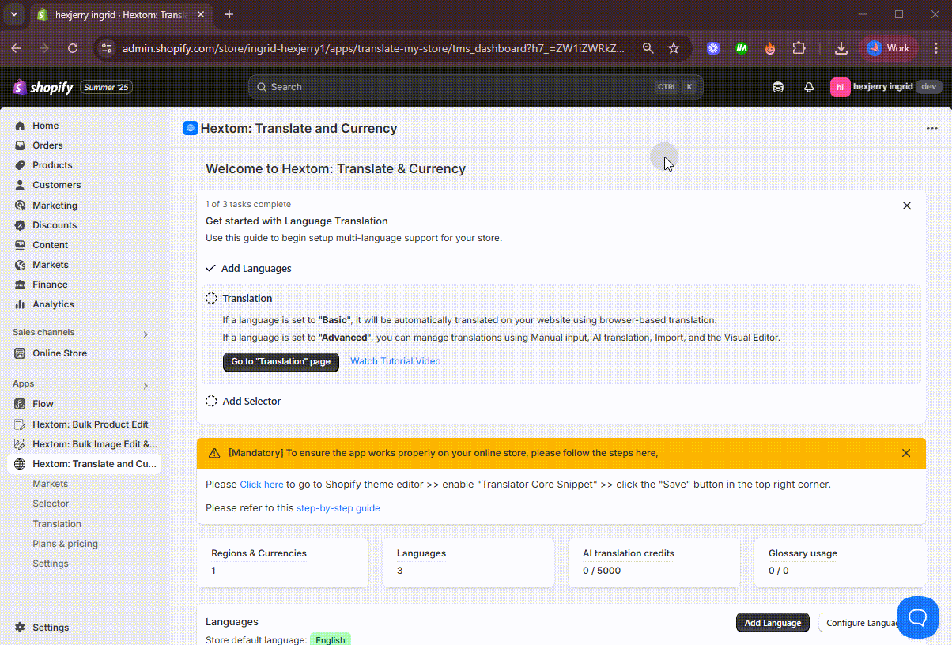The width and height of the screenshot is (952, 645).
Task: Close the yellow Mandatory warning banner
Action: (906, 453)
